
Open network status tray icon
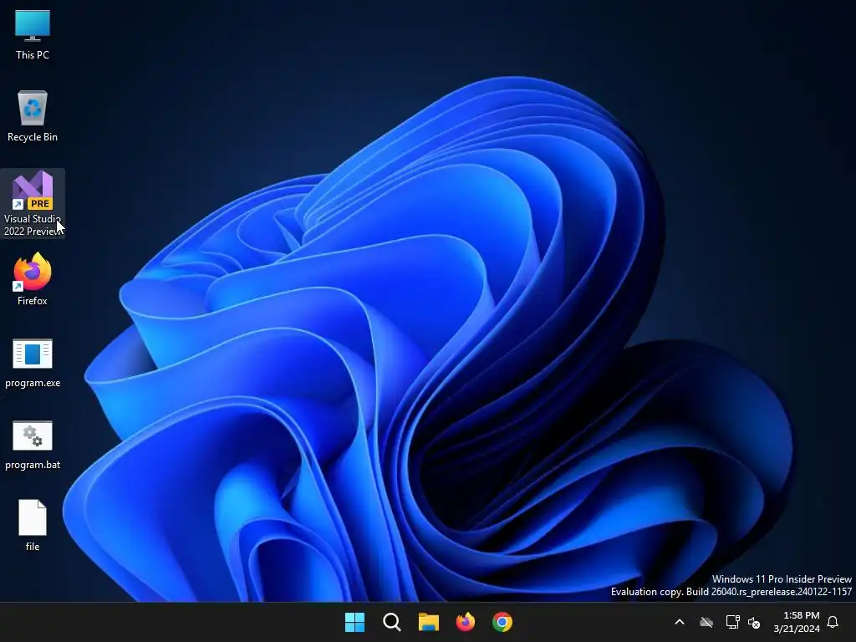click(x=732, y=622)
